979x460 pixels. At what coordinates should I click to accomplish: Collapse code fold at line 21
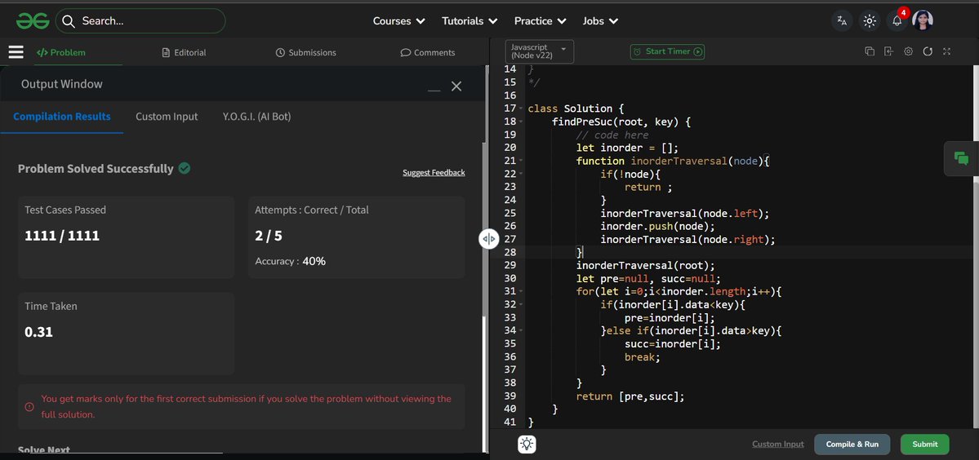(x=521, y=161)
